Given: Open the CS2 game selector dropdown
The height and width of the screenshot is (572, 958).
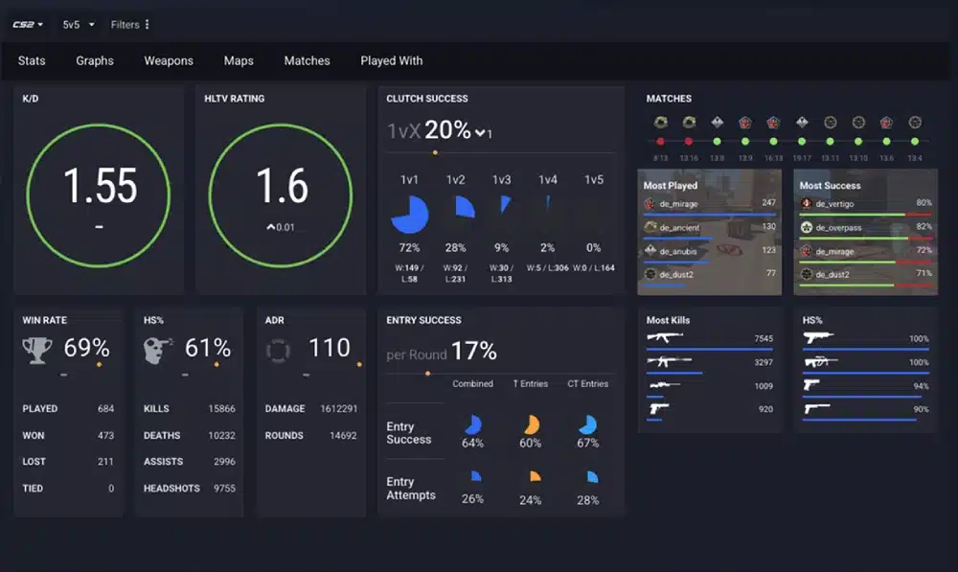Looking at the screenshot, I should pos(28,25).
